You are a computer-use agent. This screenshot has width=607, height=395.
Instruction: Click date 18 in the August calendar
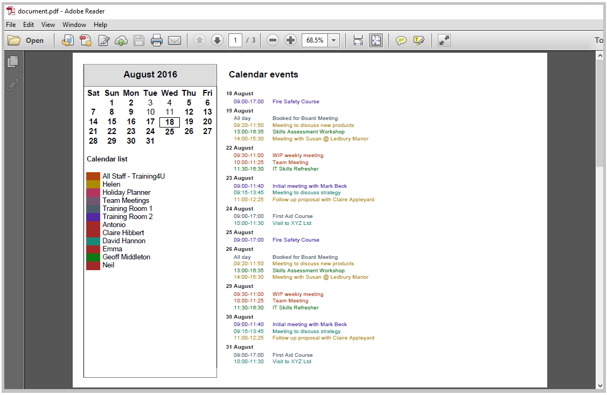tap(170, 122)
